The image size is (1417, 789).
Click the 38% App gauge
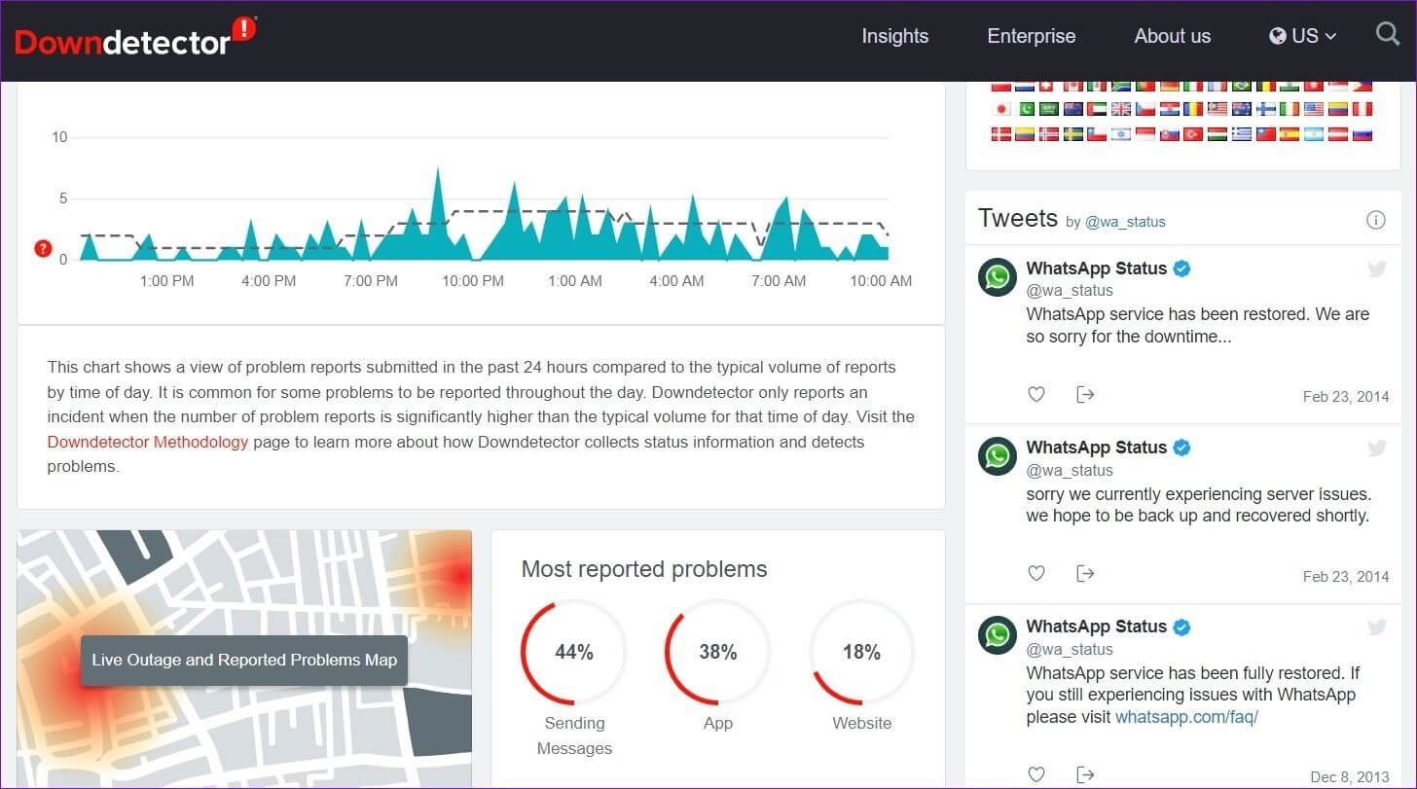click(x=718, y=652)
